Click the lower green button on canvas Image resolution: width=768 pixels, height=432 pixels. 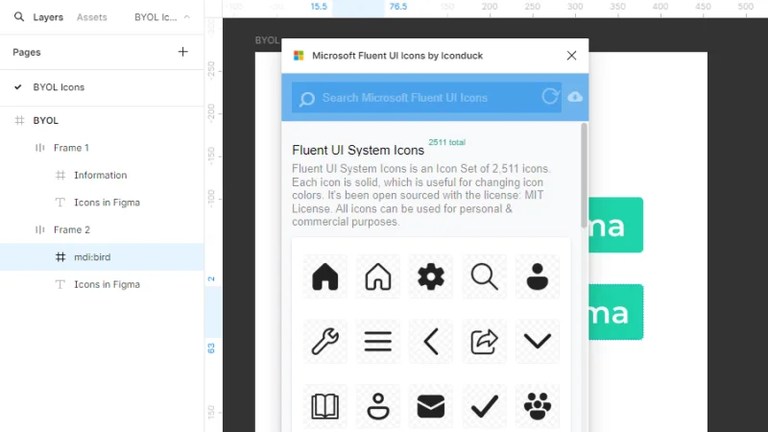coord(615,312)
